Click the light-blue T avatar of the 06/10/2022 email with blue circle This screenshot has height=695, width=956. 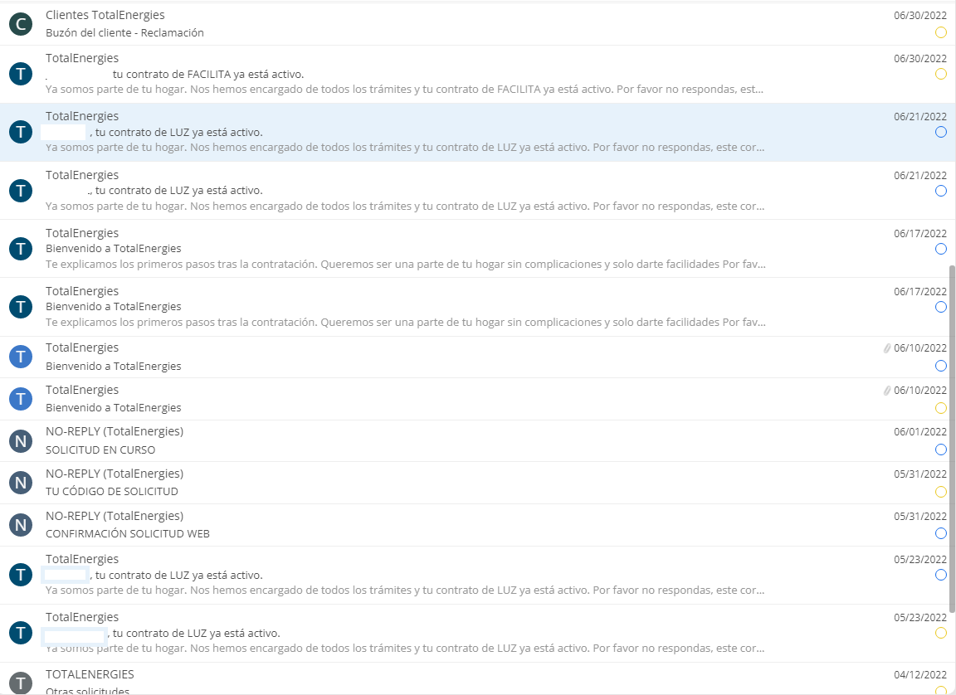coord(21,357)
